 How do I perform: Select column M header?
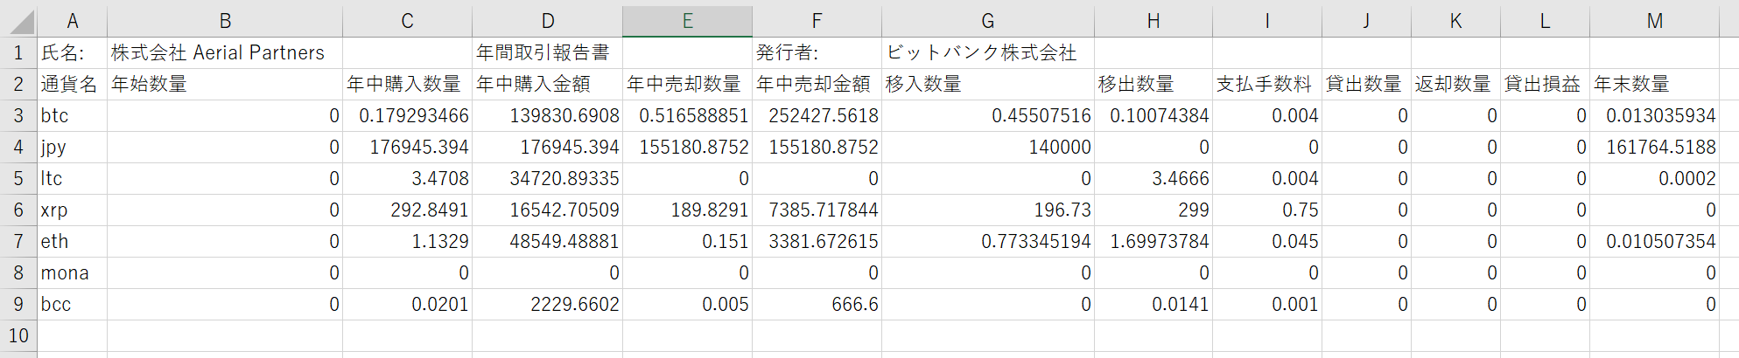[x=1654, y=21]
